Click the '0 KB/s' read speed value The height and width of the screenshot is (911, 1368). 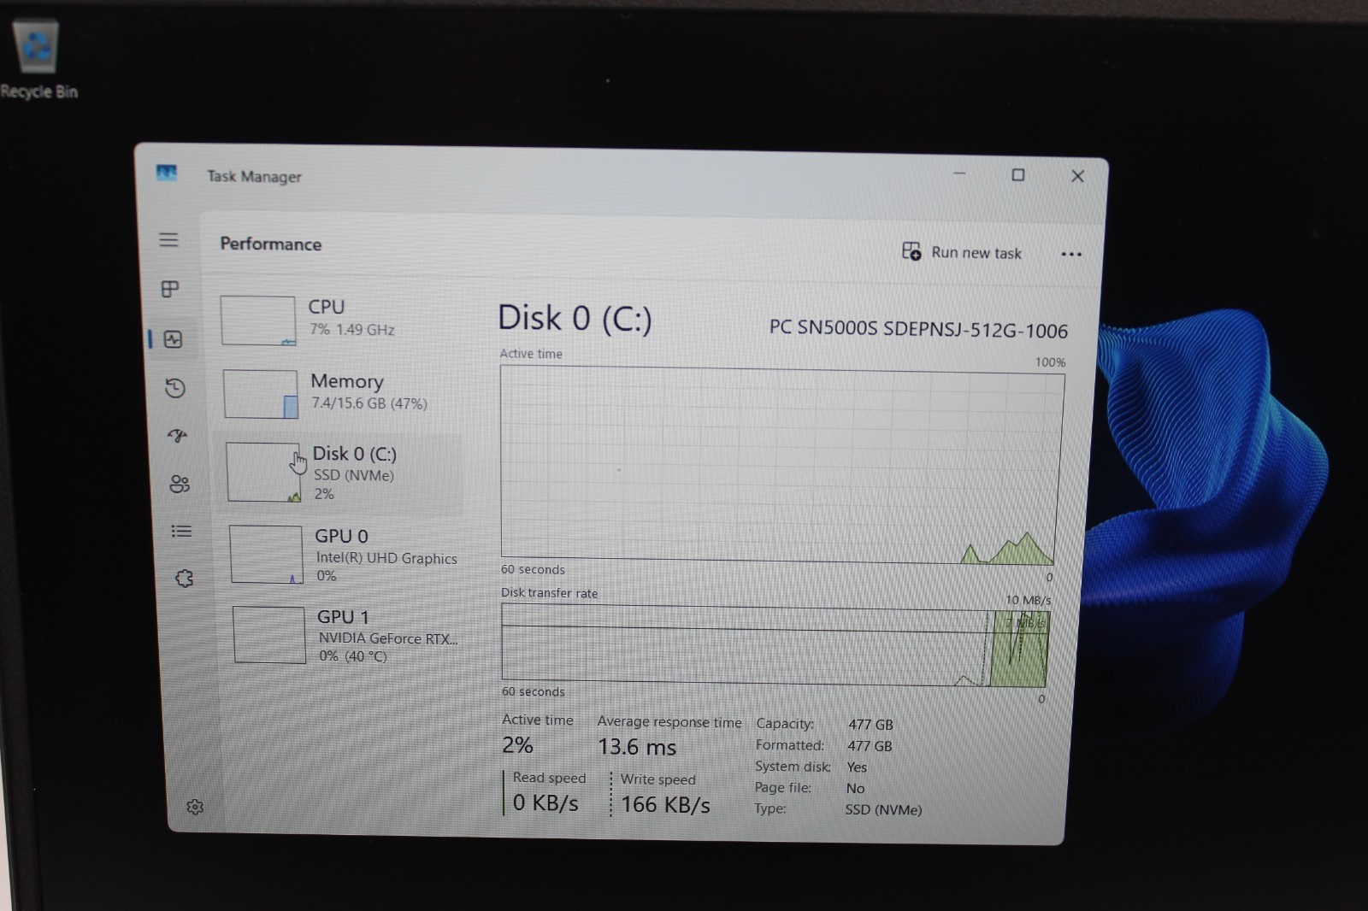click(x=545, y=803)
